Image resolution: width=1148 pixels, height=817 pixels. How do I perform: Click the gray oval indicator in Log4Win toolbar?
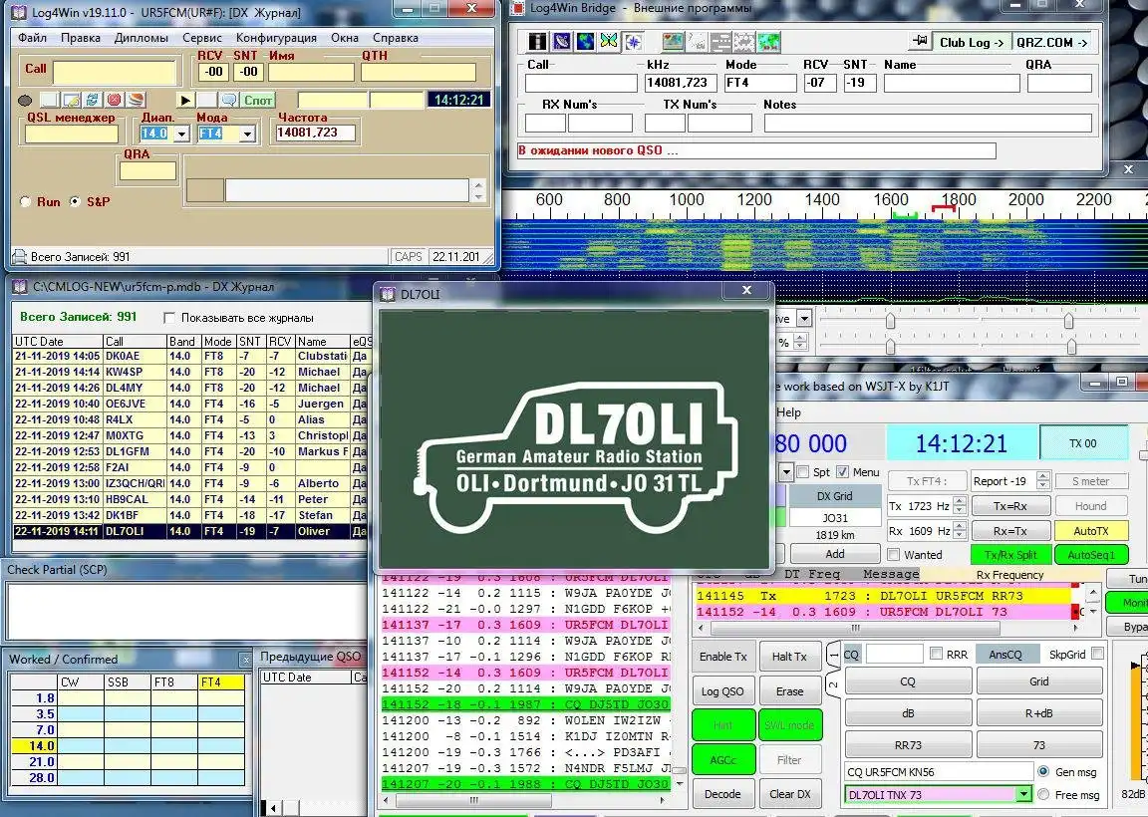click(24, 101)
